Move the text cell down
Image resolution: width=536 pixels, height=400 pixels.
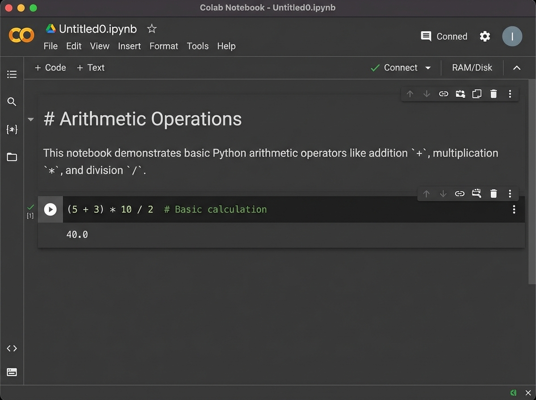(427, 94)
